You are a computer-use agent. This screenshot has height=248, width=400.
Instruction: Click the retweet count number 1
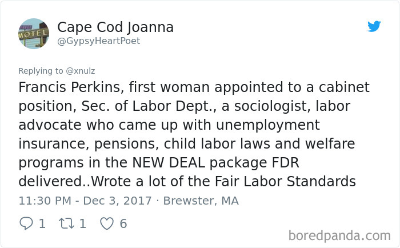[83, 224]
